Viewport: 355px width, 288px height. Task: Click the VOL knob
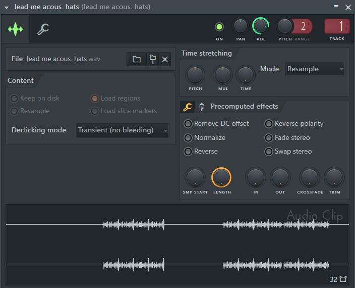(261, 26)
